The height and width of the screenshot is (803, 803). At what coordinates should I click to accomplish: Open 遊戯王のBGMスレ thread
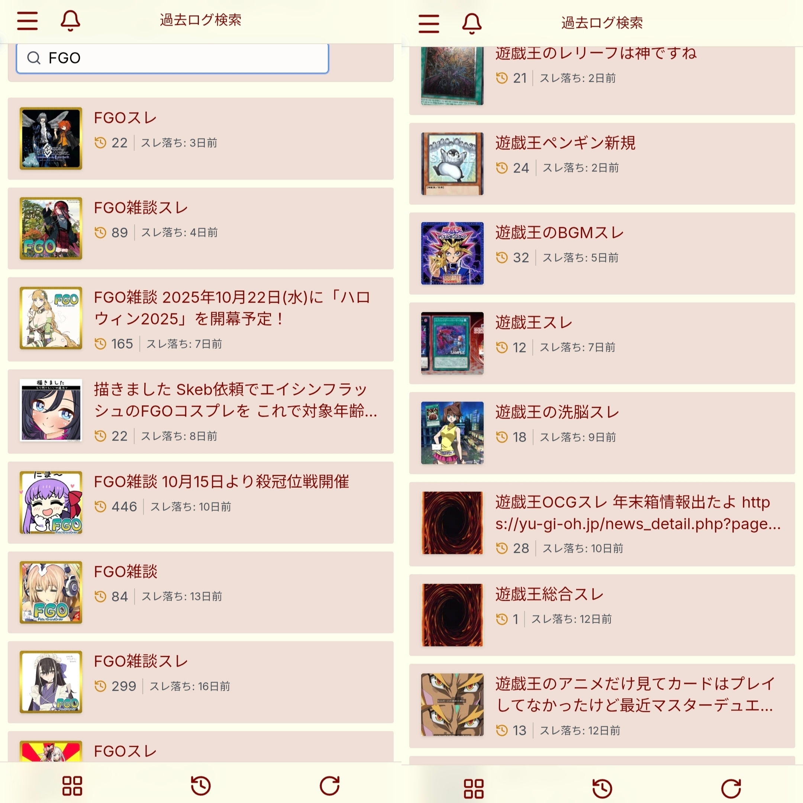pos(602,254)
